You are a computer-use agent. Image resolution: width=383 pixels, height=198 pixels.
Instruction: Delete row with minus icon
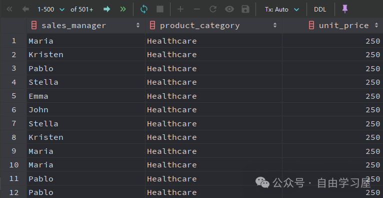click(x=197, y=10)
